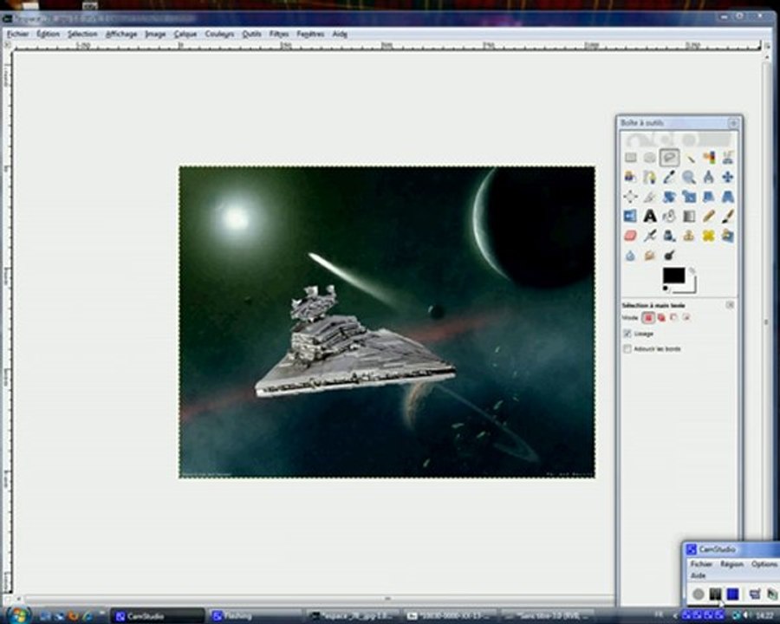Select the Blur/Sharpen droplet tool
Viewport: 780px width, 624px height.
click(630, 256)
